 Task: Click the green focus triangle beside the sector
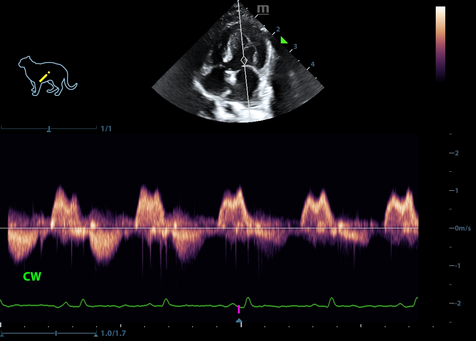coord(283,40)
